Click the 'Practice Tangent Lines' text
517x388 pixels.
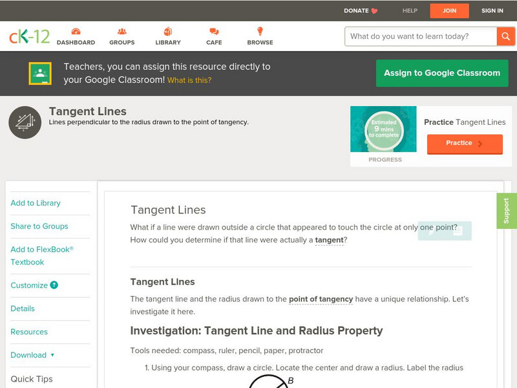(x=465, y=122)
